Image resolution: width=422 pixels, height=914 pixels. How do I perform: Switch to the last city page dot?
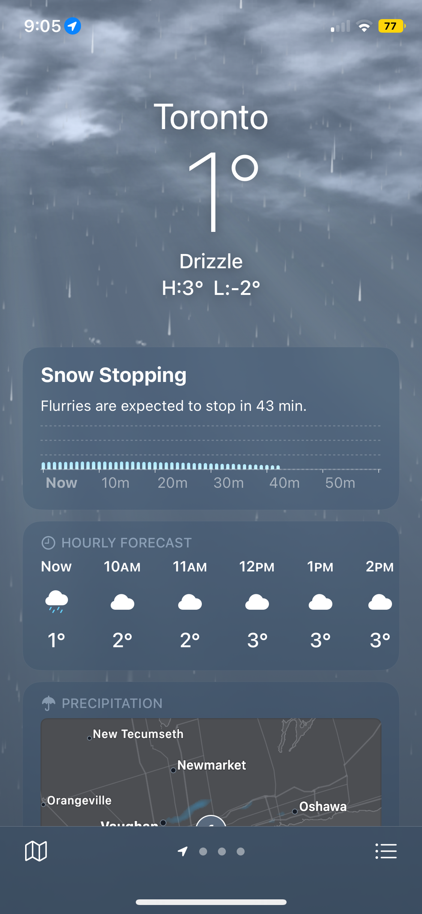[240, 851]
